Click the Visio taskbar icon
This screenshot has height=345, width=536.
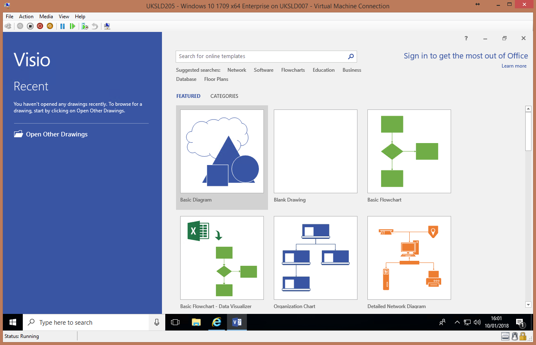(237, 322)
